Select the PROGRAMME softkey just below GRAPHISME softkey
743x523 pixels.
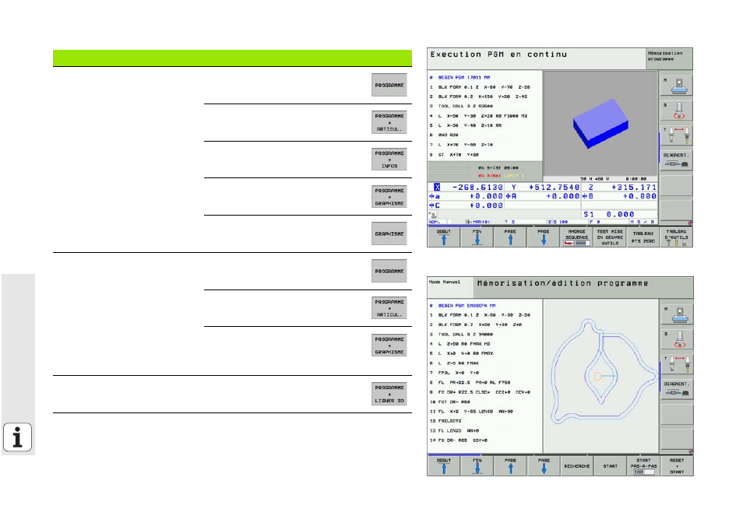point(389,271)
